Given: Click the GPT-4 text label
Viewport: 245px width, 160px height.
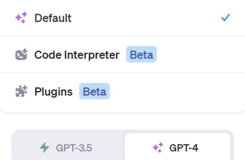Looking at the screenshot, I should click(x=184, y=148).
